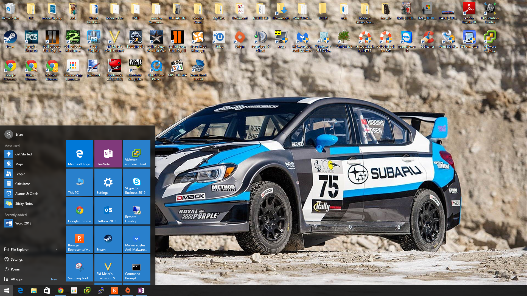Open Nexus Root Toolkit desktop icon
This screenshot has width=527, height=296.
198,70
